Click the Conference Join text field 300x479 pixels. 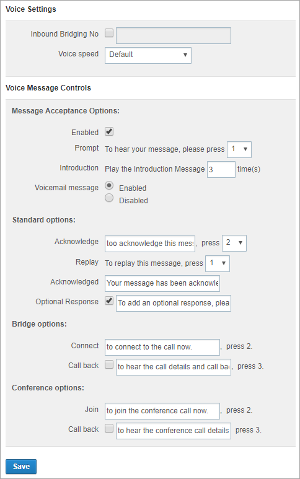(162, 411)
